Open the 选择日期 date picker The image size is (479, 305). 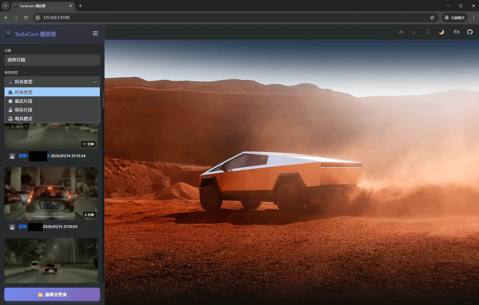pos(52,60)
